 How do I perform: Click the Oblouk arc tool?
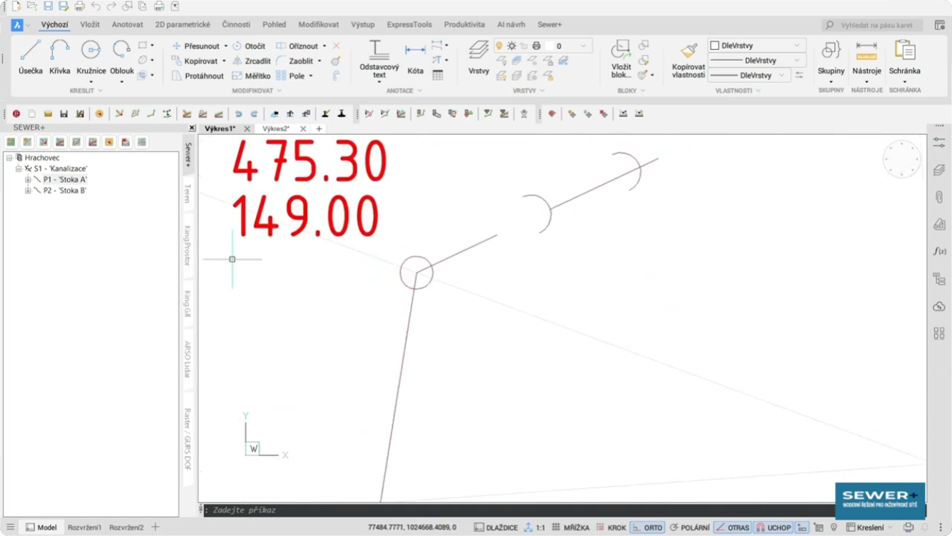[122, 57]
